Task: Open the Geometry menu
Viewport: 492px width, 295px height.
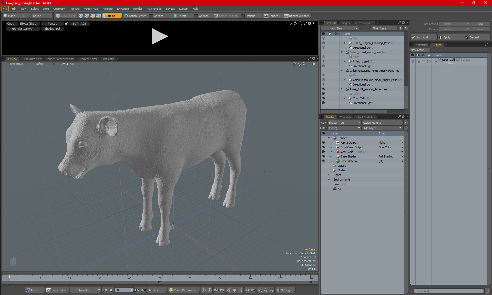Action: tap(59, 9)
